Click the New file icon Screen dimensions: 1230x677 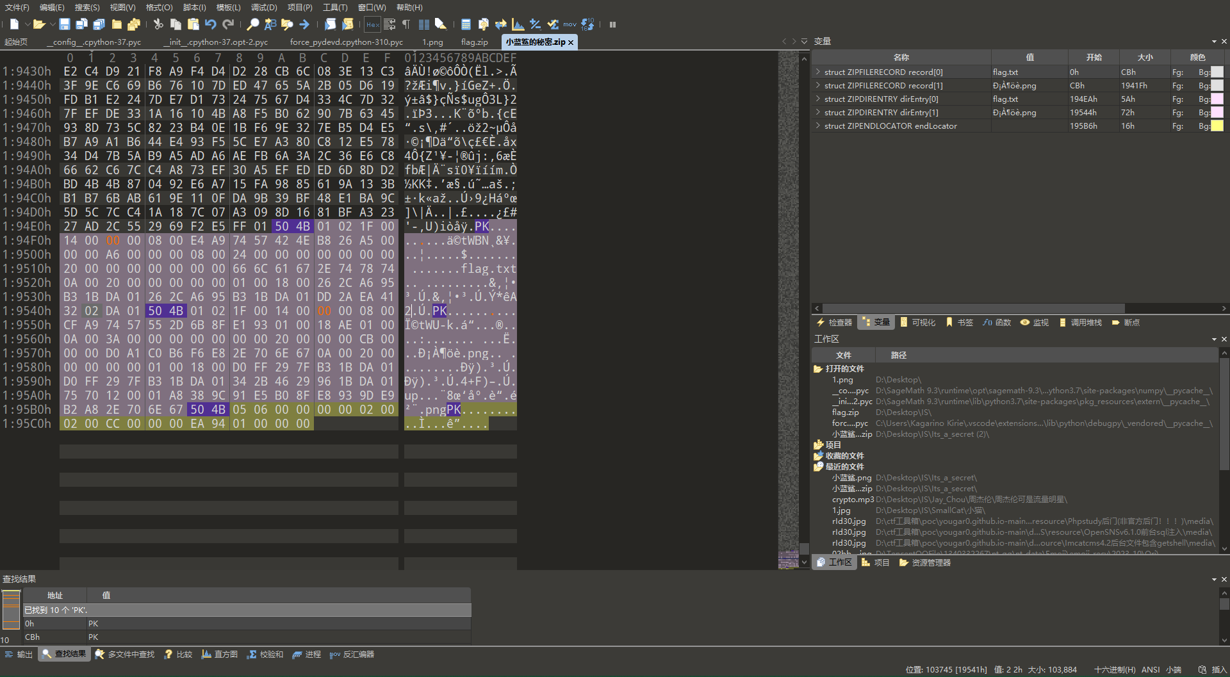click(x=14, y=24)
